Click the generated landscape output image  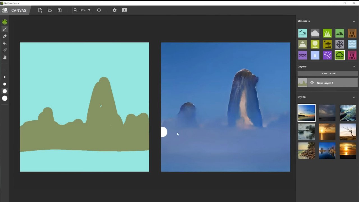coord(225,107)
